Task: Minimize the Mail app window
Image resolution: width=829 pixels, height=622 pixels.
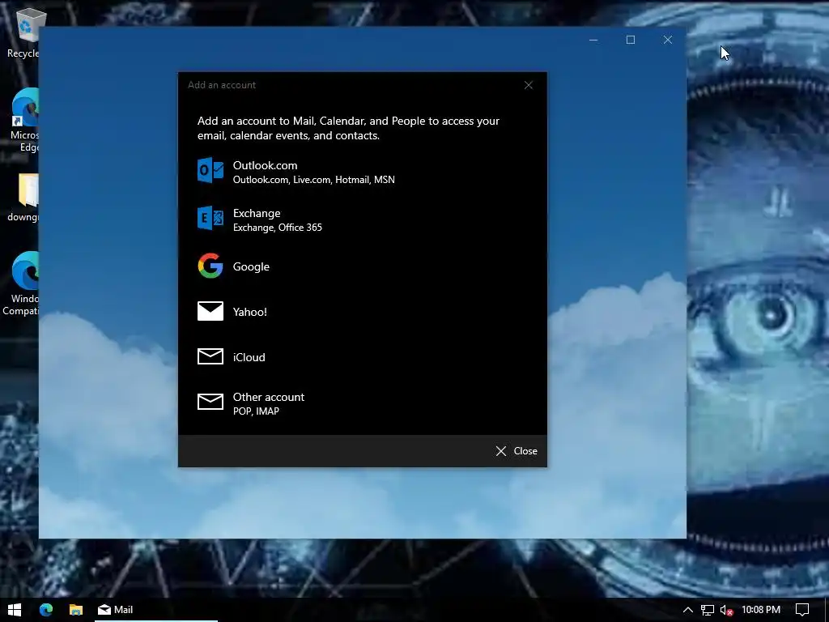Action: point(593,40)
